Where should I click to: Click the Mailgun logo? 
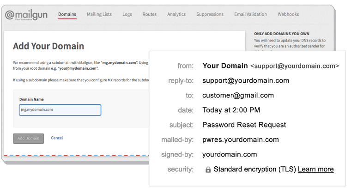(x=26, y=15)
